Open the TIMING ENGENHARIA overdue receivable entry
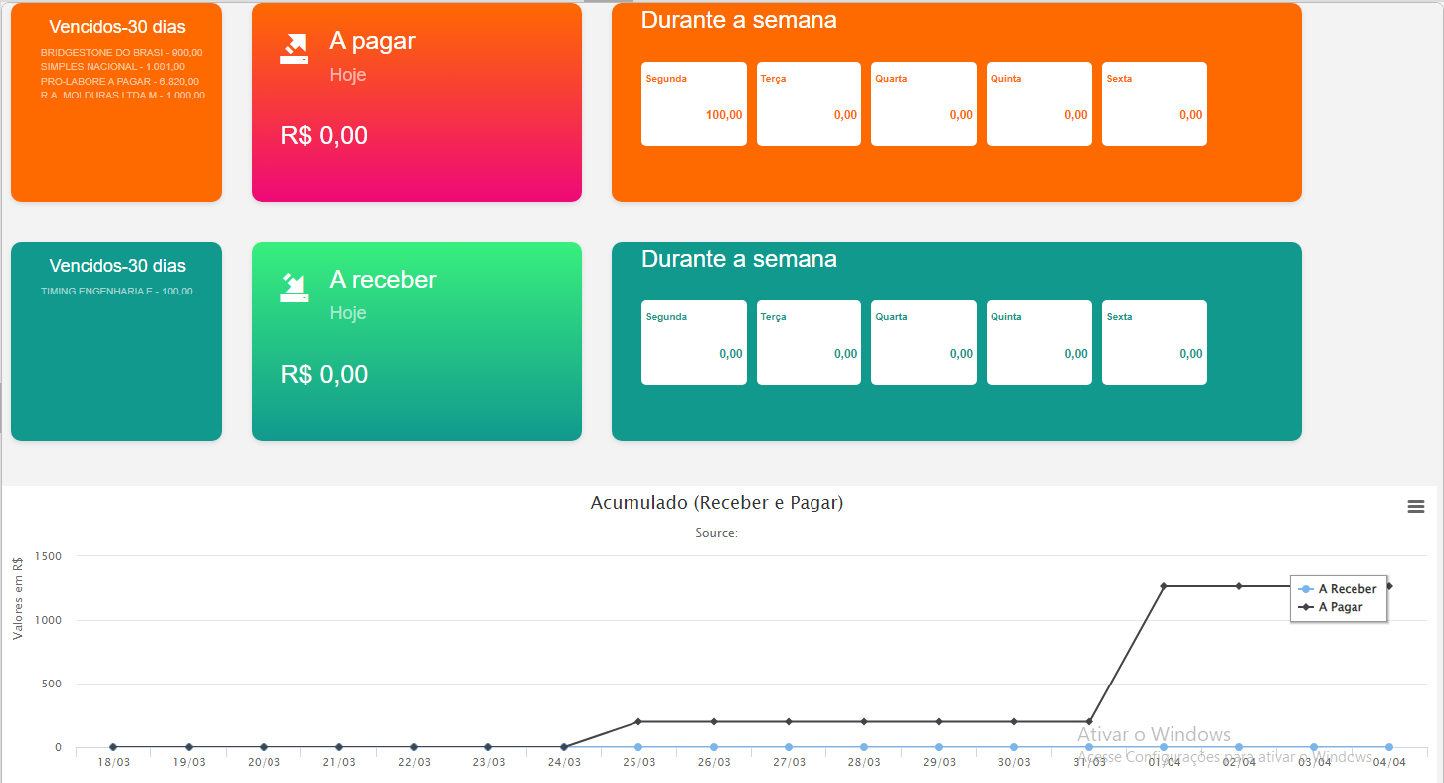This screenshot has width=1444, height=783. [x=116, y=292]
